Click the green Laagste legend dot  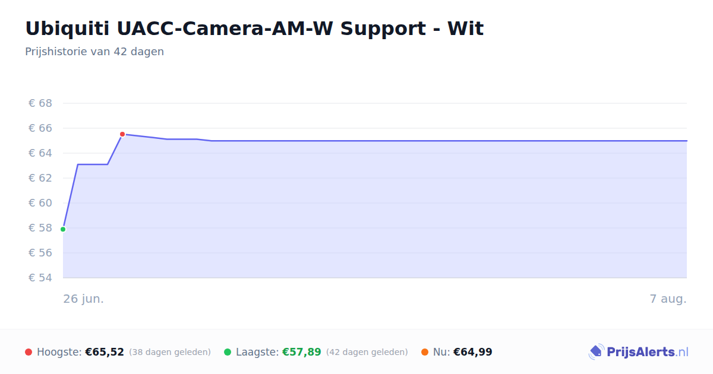click(228, 352)
